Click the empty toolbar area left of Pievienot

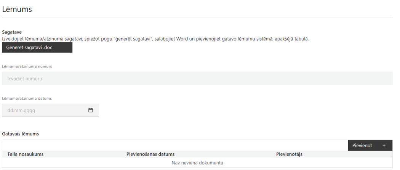(175, 145)
